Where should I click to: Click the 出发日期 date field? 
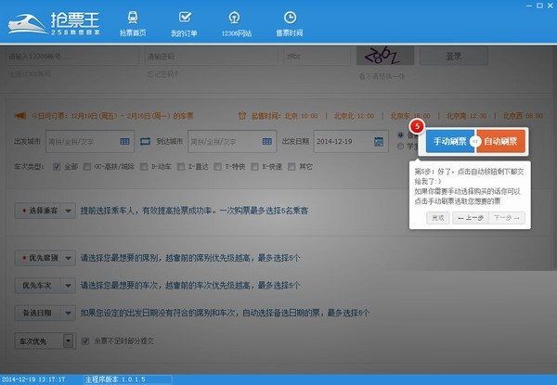[351, 142]
